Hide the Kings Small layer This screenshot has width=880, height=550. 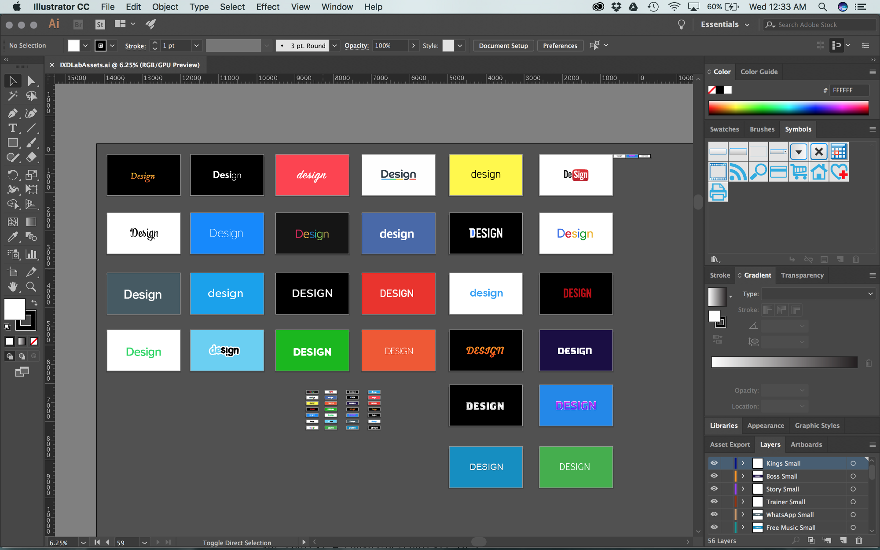click(x=714, y=463)
